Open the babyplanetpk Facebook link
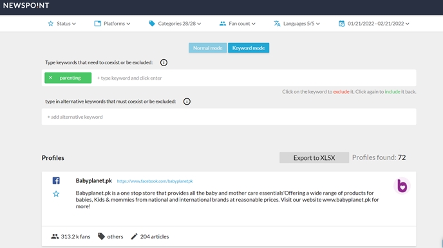This screenshot has width=443, height=248. coord(155,181)
